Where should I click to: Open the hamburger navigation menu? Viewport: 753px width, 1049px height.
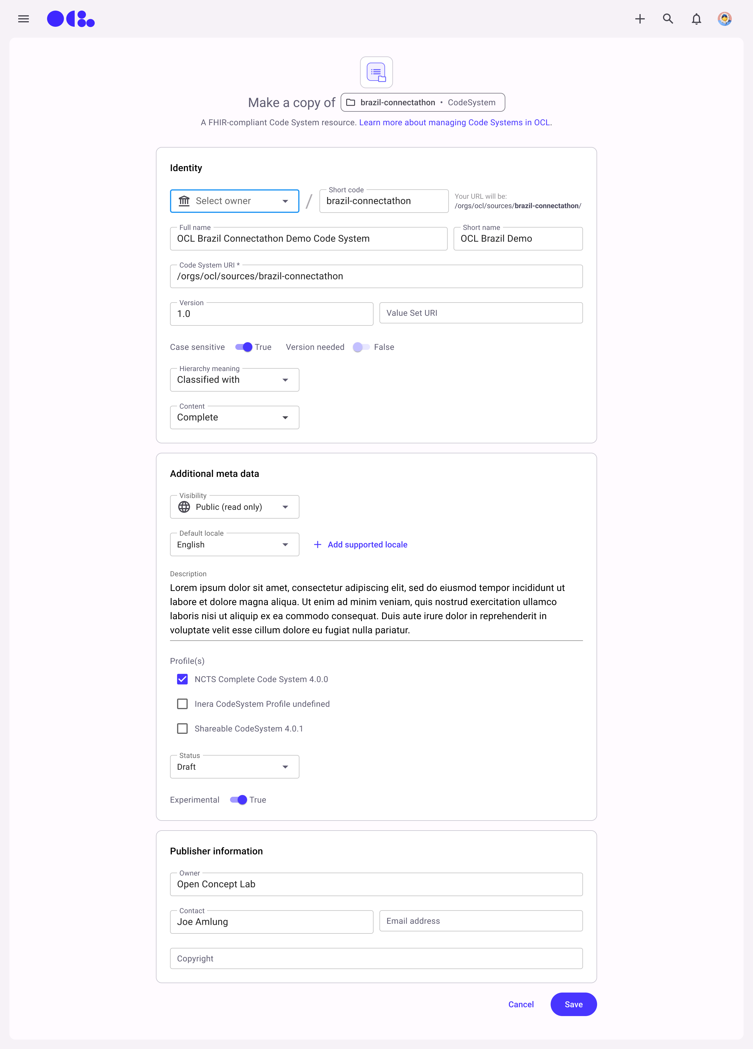pyautogui.click(x=24, y=19)
